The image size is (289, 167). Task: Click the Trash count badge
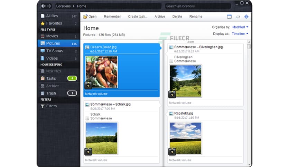[x=72, y=93]
